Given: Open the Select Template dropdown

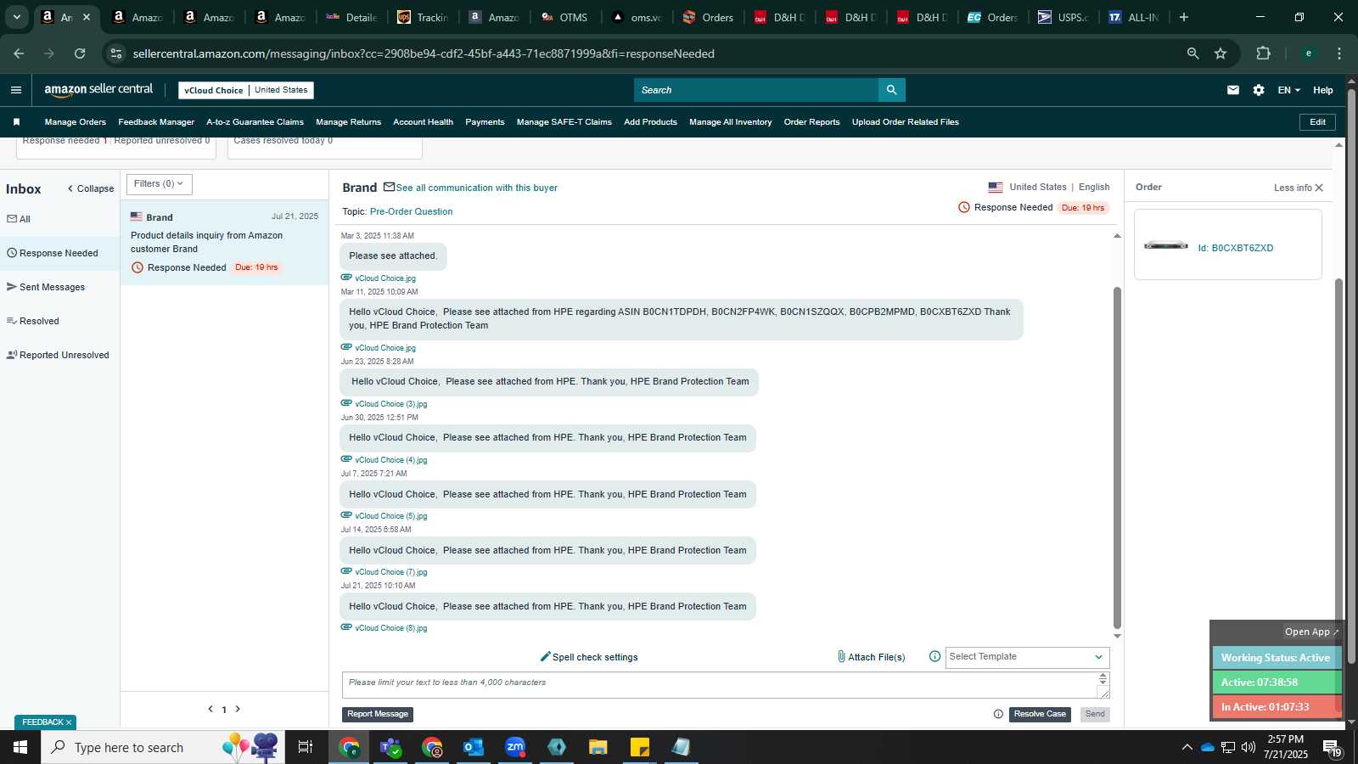Looking at the screenshot, I should (x=1027, y=657).
